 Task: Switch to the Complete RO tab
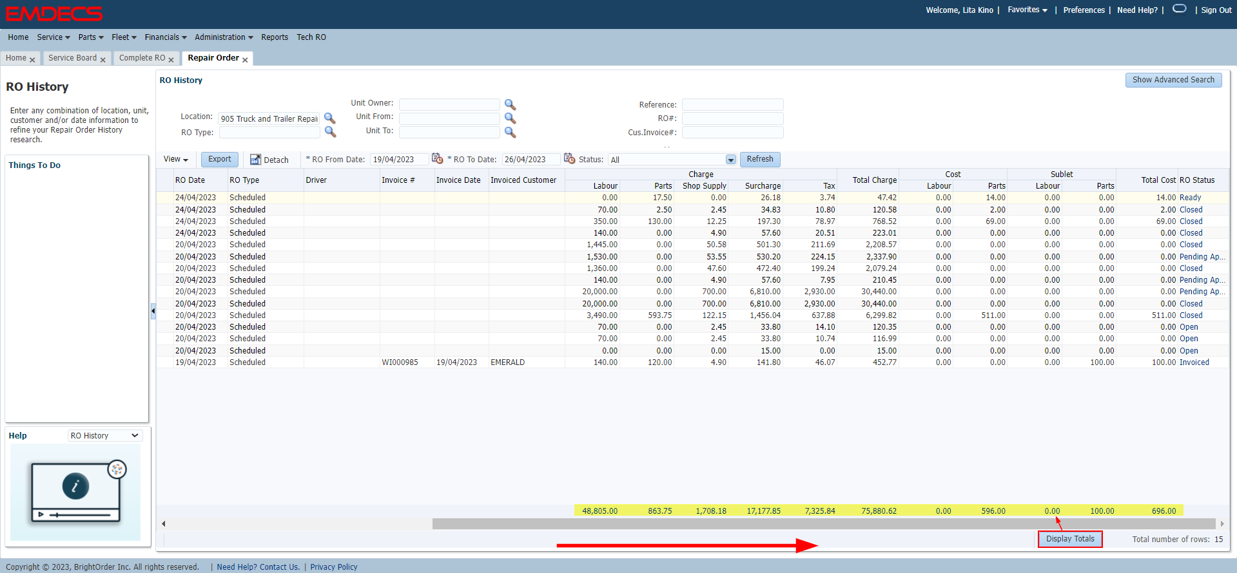(x=142, y=58)
